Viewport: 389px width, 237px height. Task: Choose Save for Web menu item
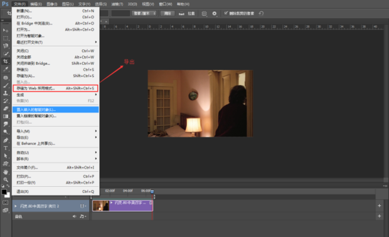pos(56,88)
